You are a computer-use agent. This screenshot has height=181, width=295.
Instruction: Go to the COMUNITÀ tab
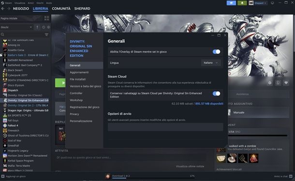[x=61, y=9]
